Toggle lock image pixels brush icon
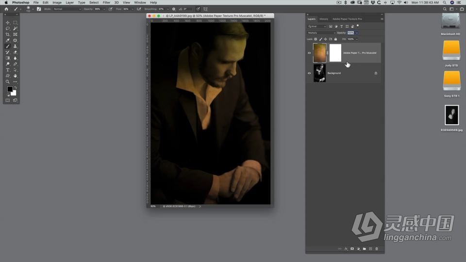 321,39
